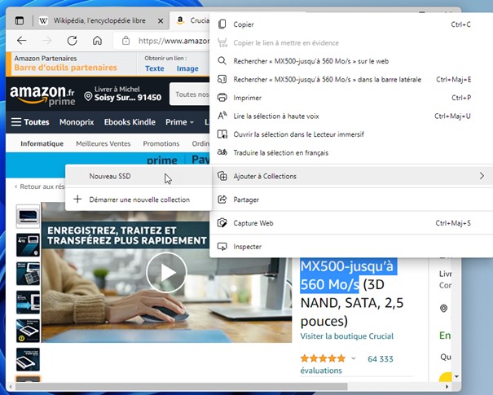Viewport: 493px width, 395px height.
Task: Select the first product thumbnail image
Action: (x=28, y=216)
